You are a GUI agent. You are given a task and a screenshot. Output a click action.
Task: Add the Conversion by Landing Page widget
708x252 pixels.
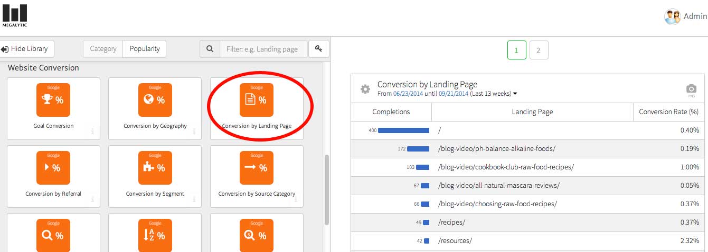coord(257,100)
